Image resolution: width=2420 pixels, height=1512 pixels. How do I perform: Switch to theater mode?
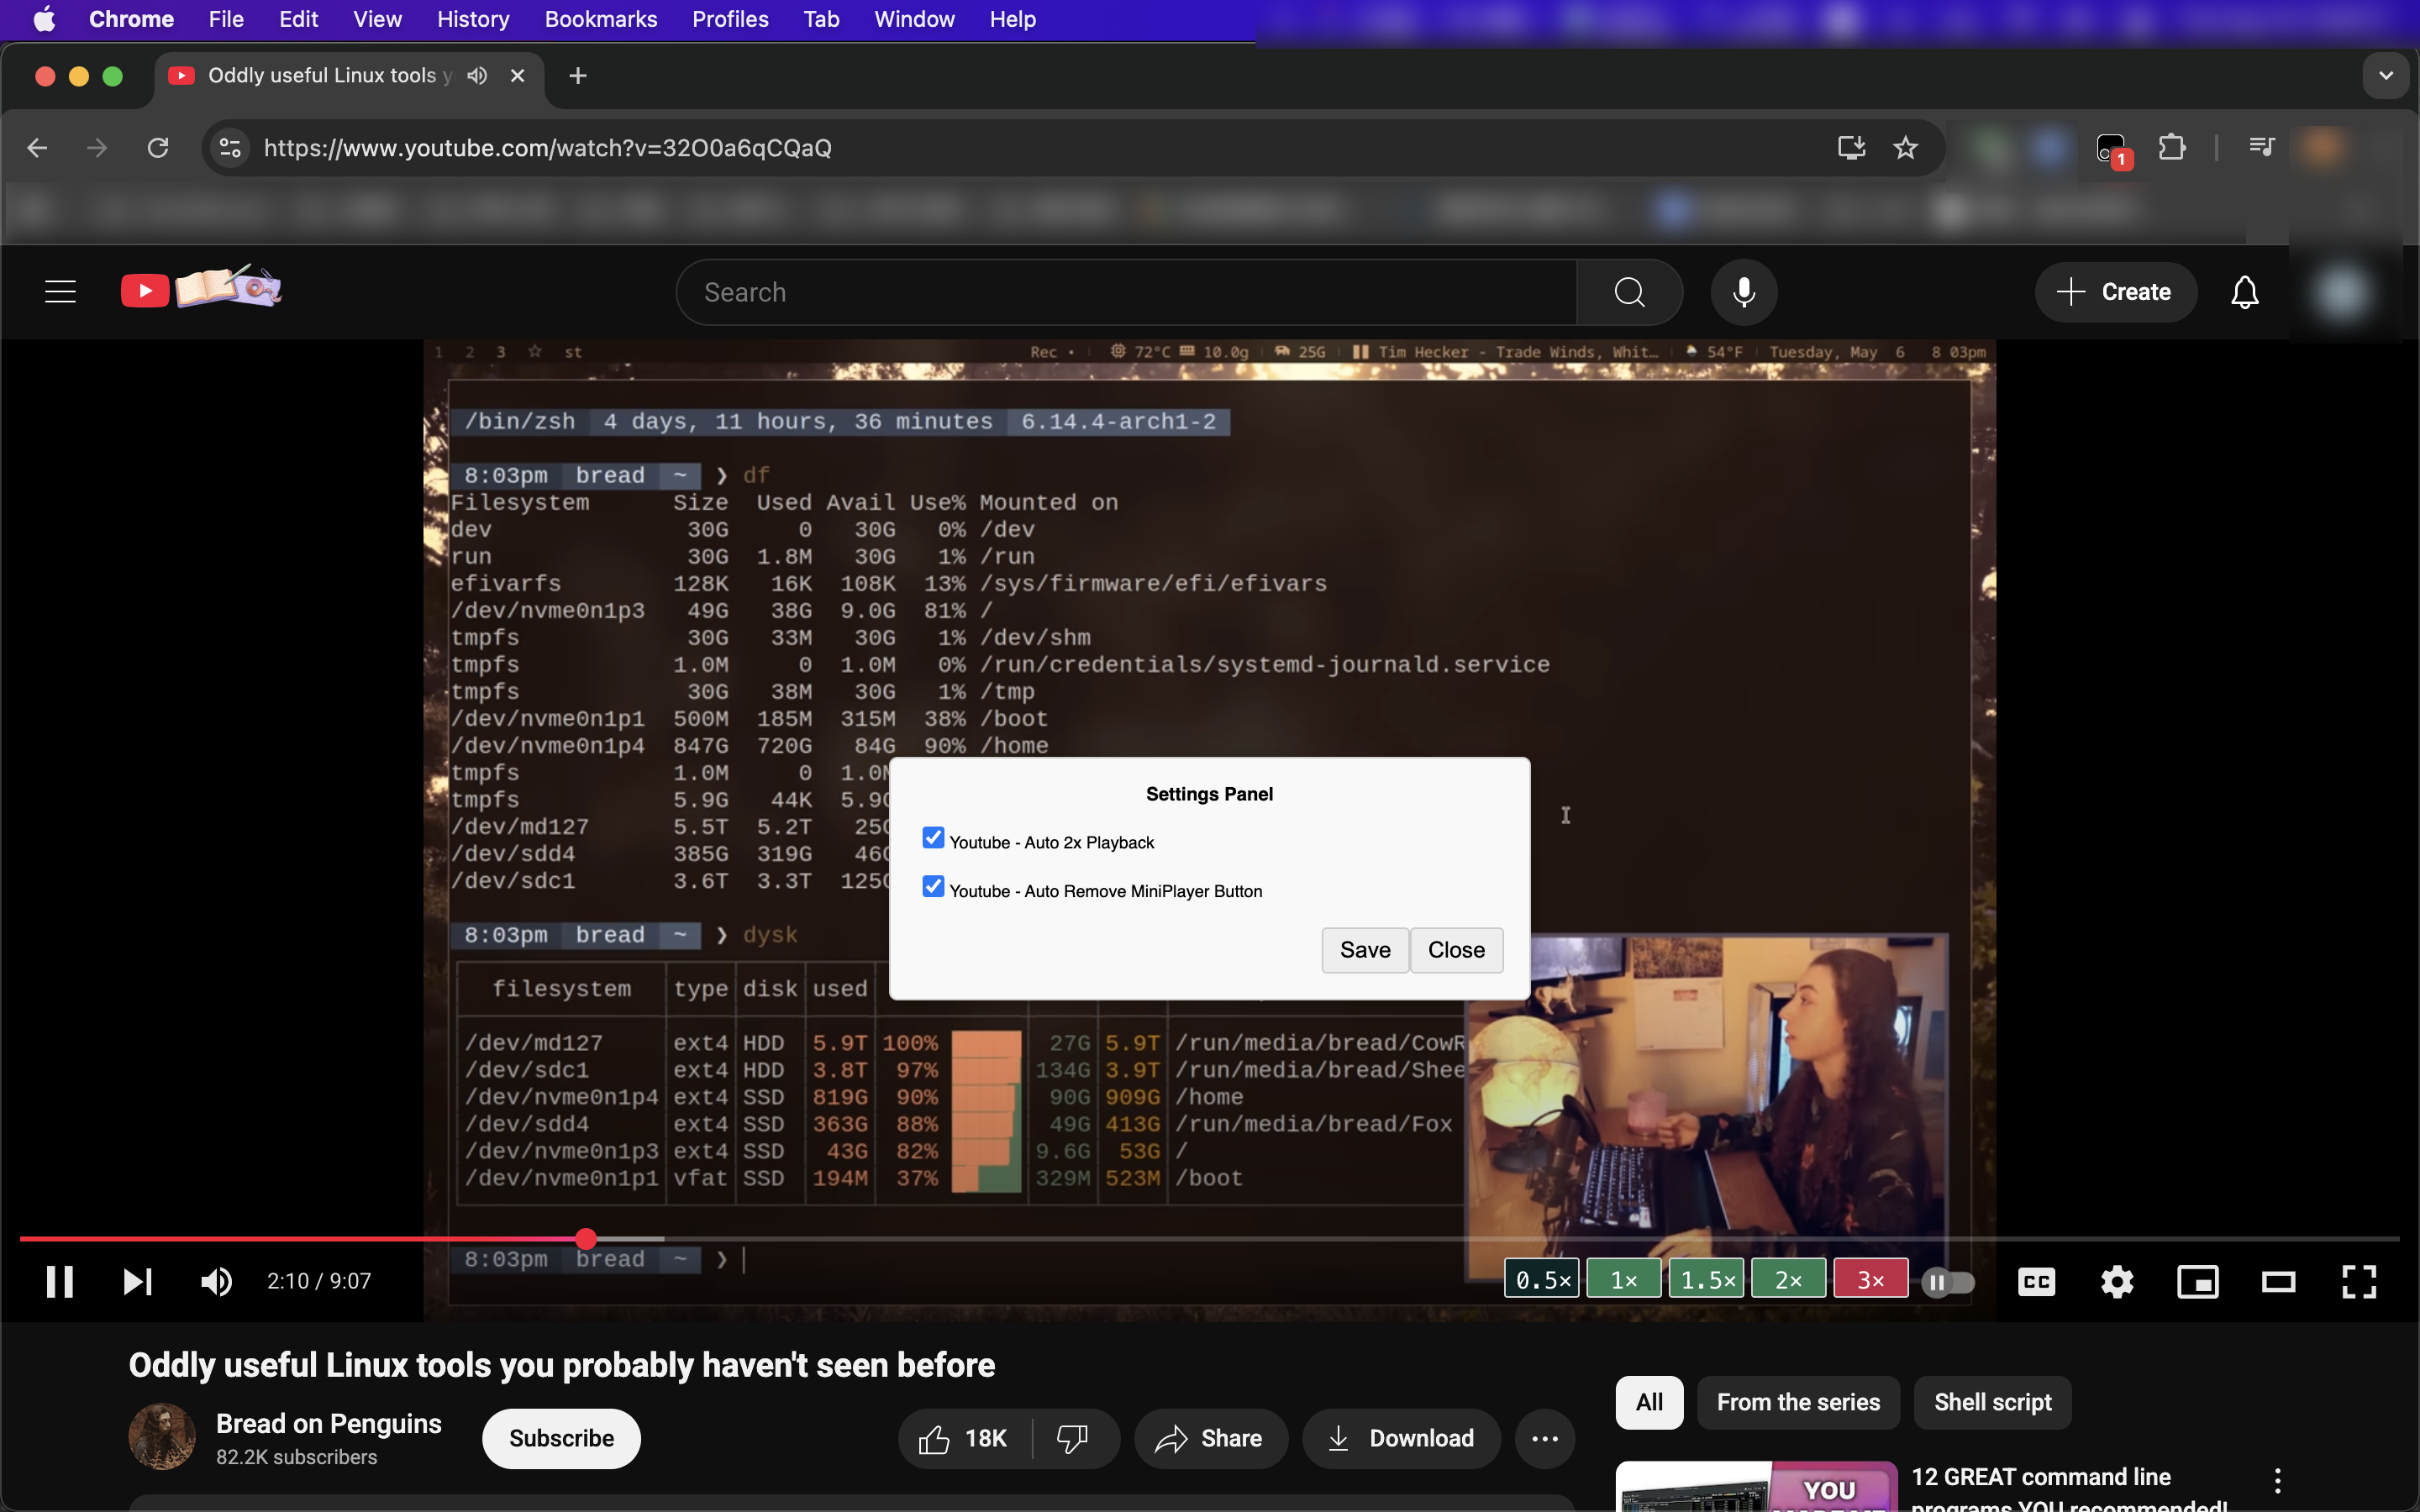tap(2278, 1281)
